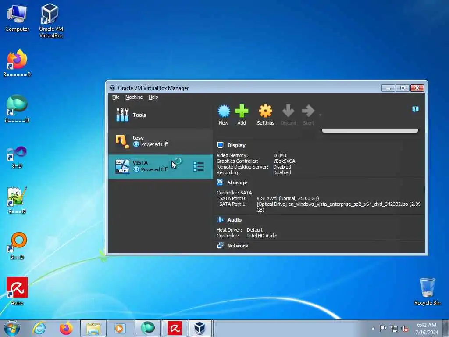Select the Firefox desktop shortcut
Image resolution: width=449 pixels, height=337 pixels.
pos(17,63)
